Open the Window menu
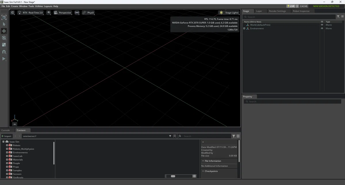 pos(23,6)
